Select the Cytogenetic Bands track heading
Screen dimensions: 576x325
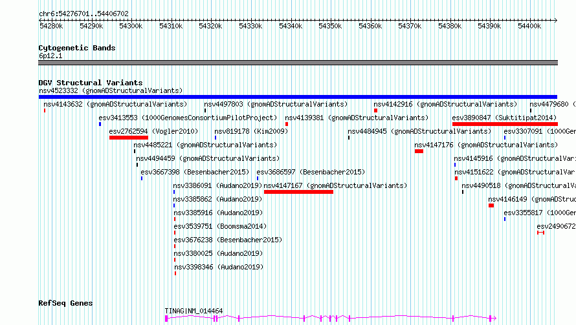(77, 48)
